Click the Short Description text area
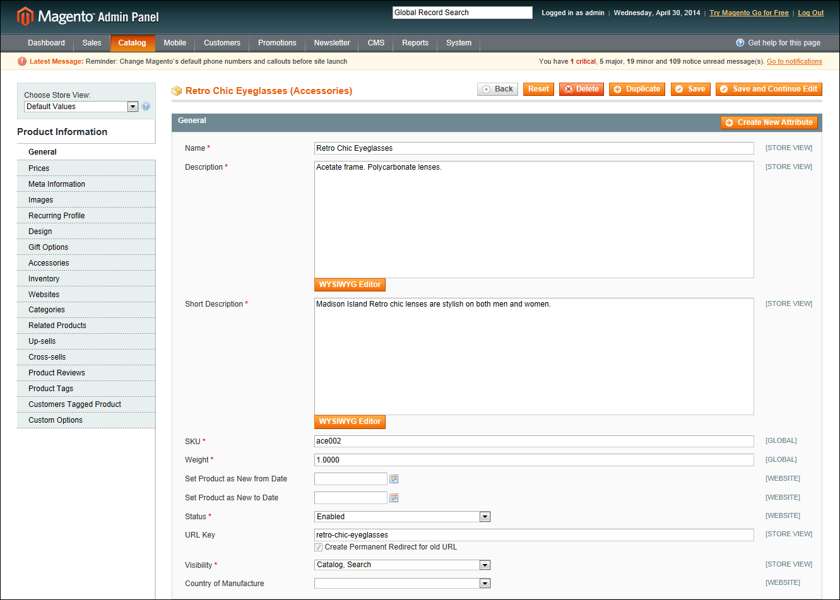Image resolution: width=840 pixels, height=600 pixels. click(534, 356)
